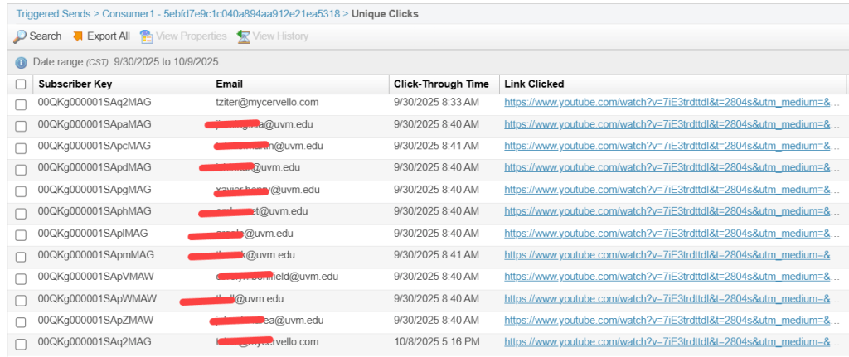The image size is (849, 357).
Task: Check the row for 00QKg000001SApZMAW
Action: click(x=21, y=321)
